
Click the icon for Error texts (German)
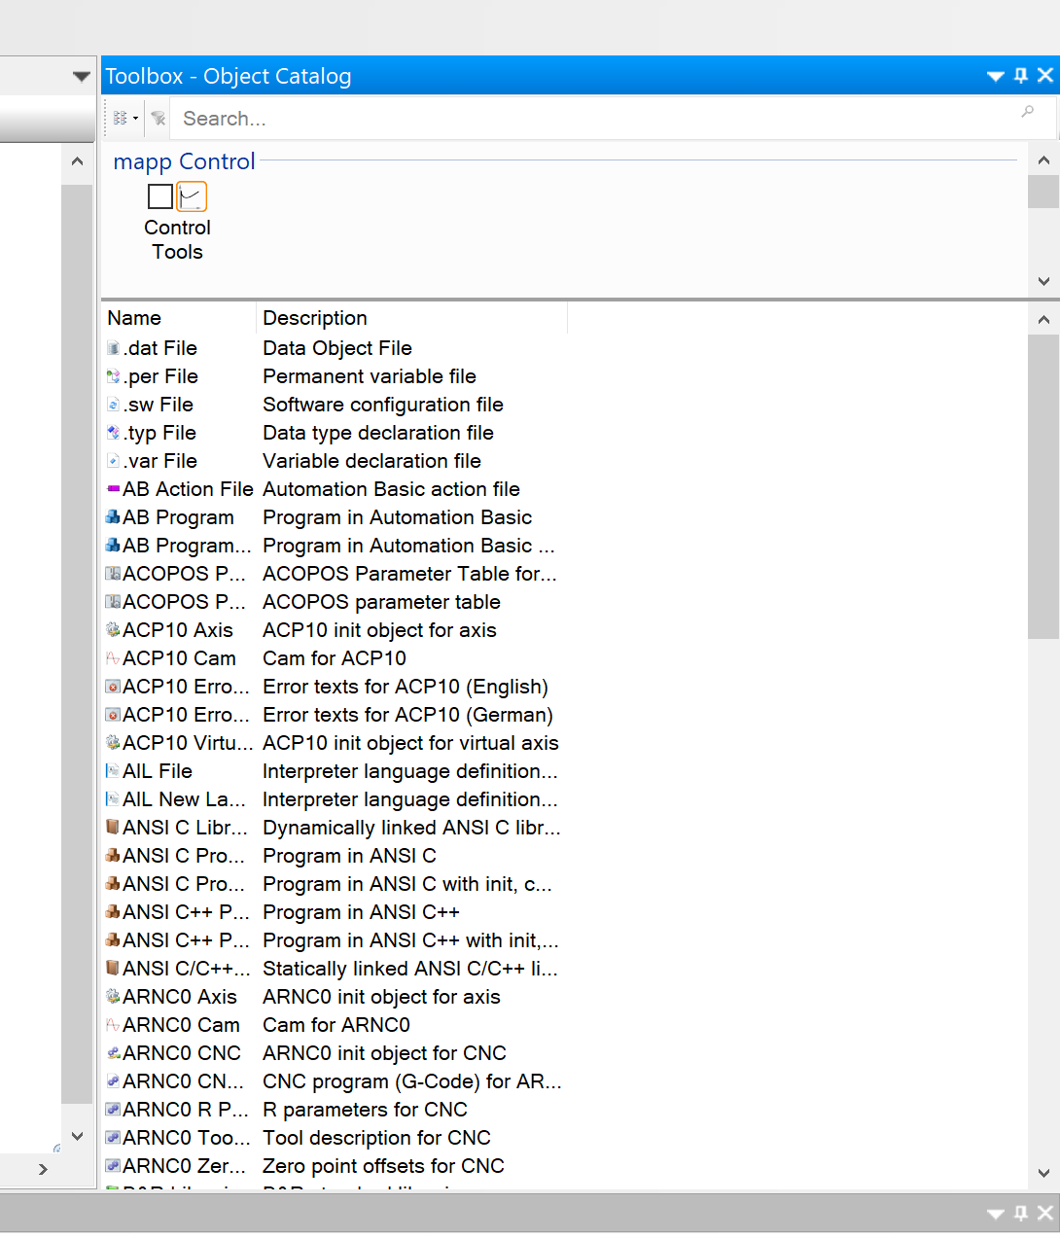pyautogui.click(x=114, y=715)
